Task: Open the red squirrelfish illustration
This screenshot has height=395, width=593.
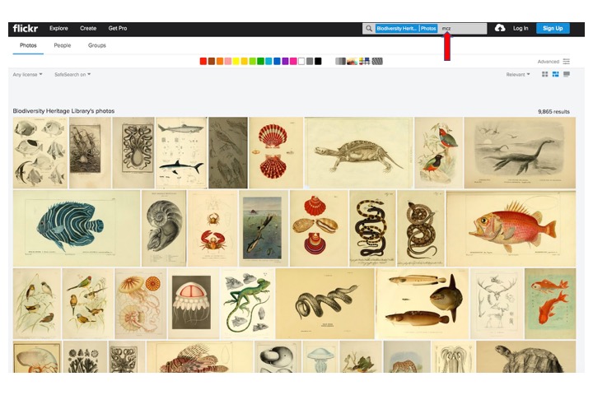Action: point(511,228)
